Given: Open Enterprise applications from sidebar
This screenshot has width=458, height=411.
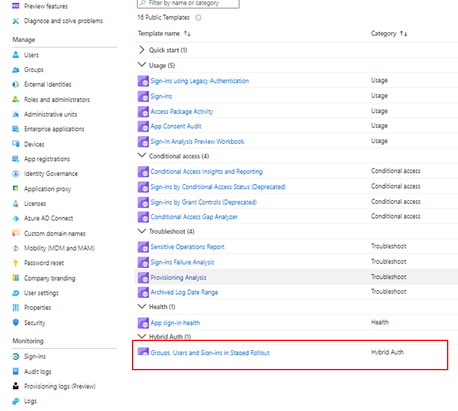Looking at the screenshot, I should 54,129.
